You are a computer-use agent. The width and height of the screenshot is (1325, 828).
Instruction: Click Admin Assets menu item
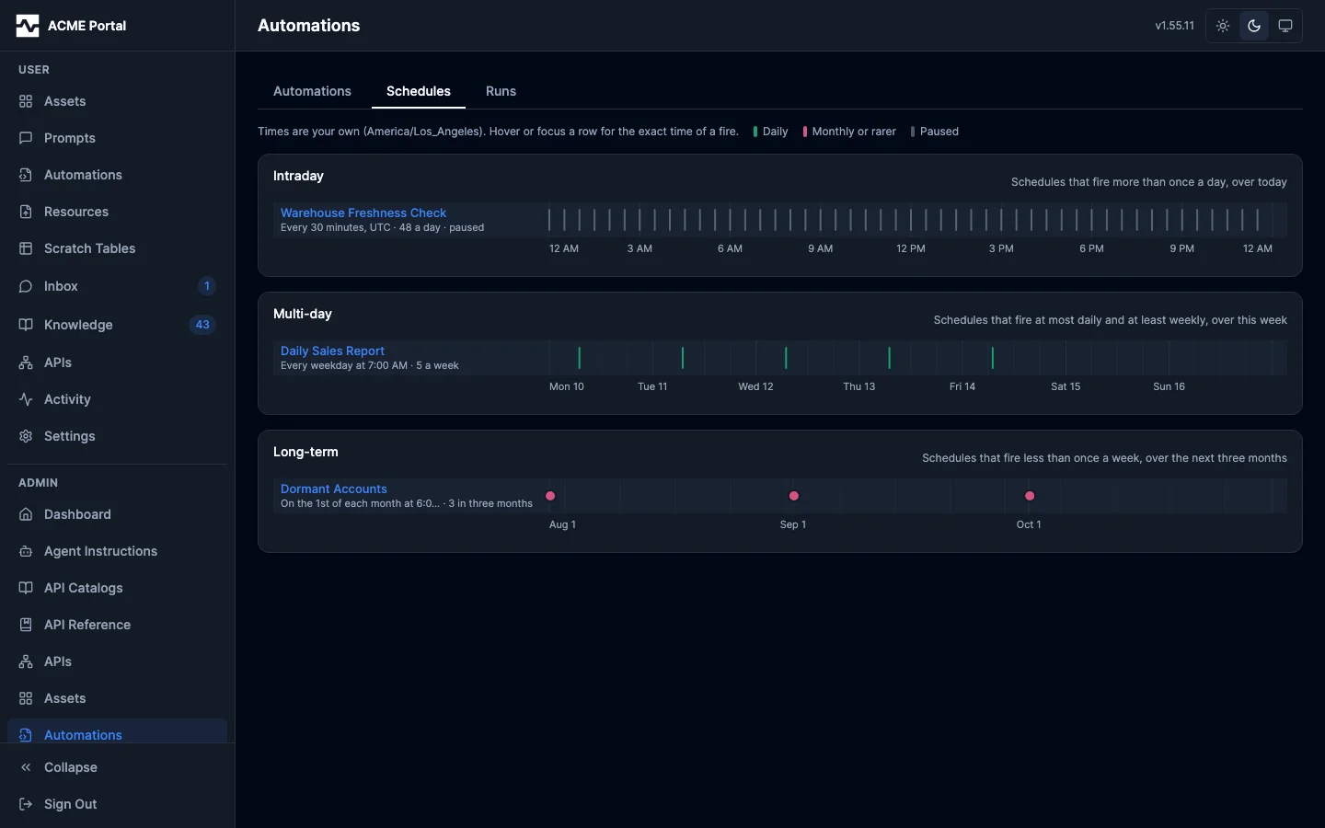tap(117, 698)
